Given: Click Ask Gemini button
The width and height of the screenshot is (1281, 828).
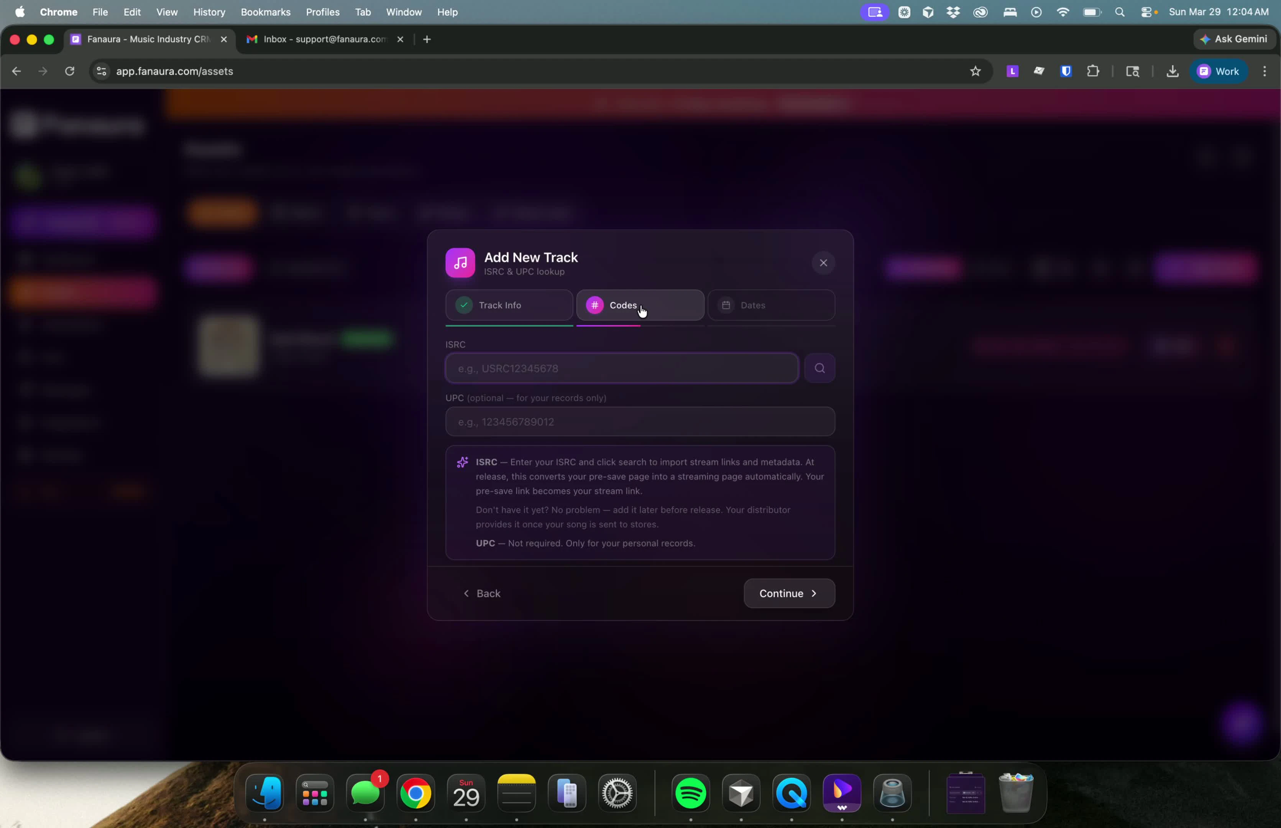Looking at the screenshot, I should (1234, 39).
